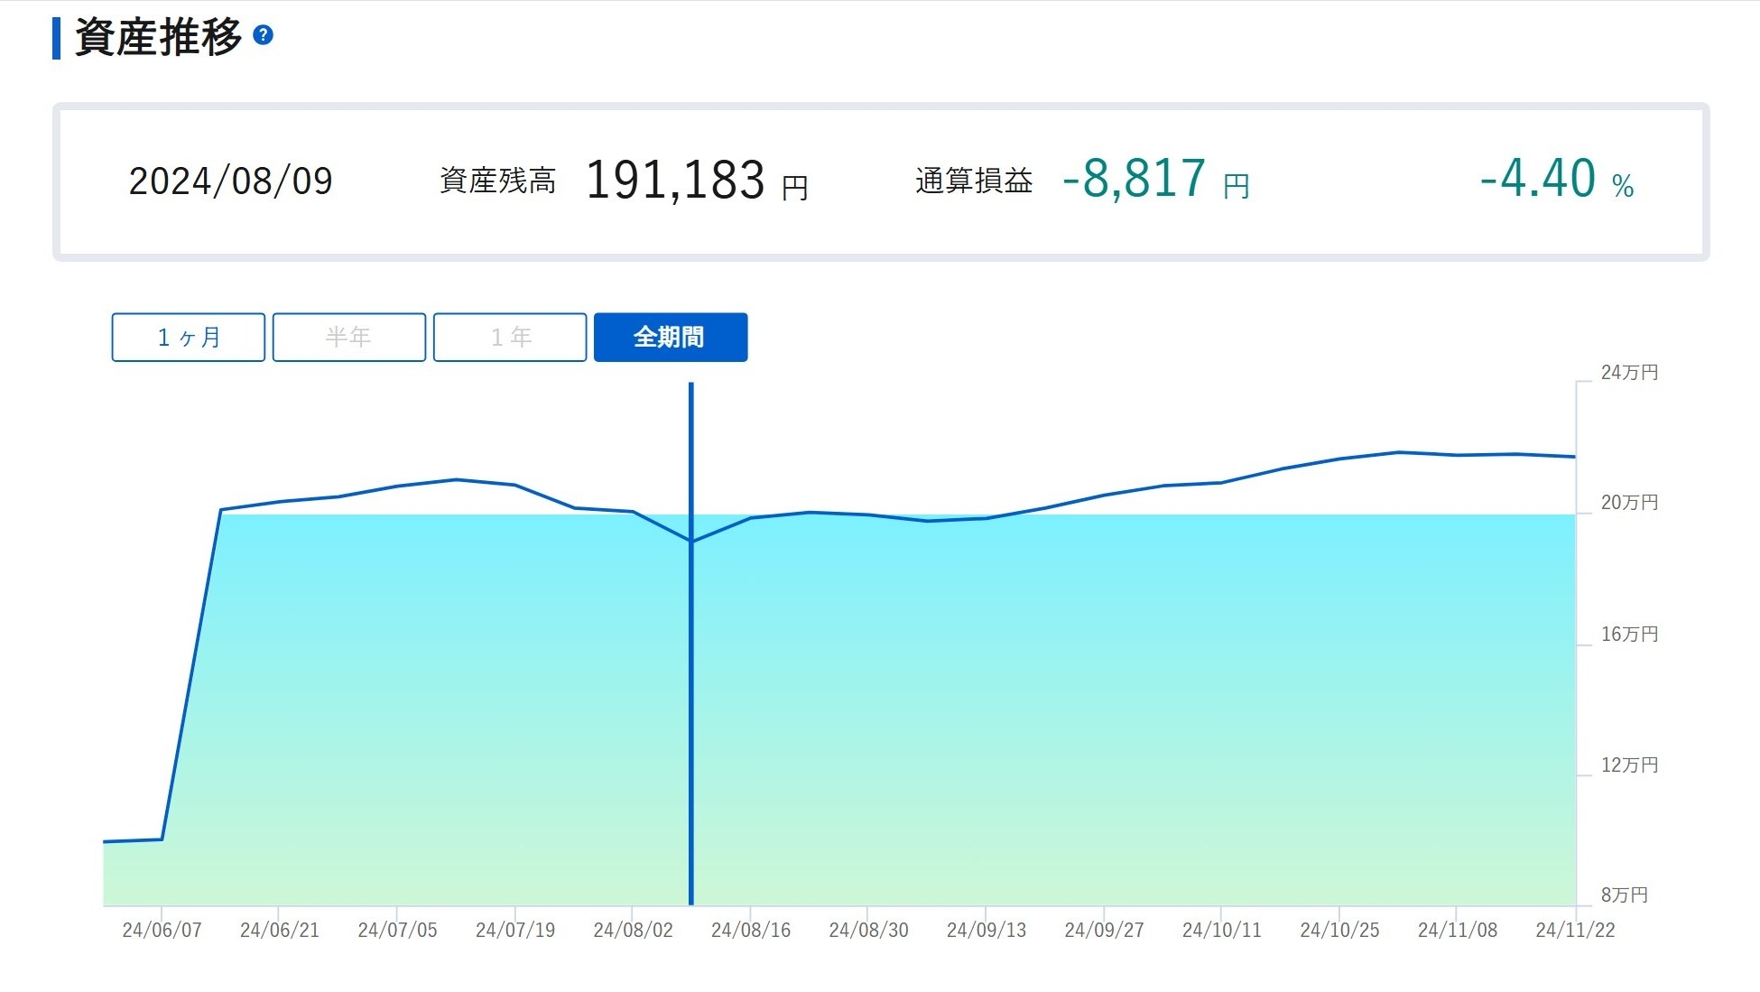Click the 191,183 円 asset balance value
The height and width of the screenshot is (992, 1760).
pyautogui.click(x=695, y=181)
